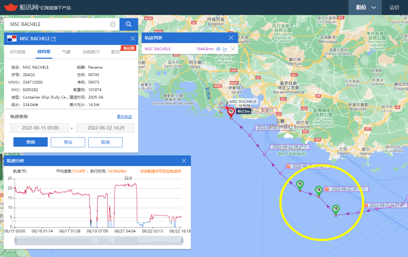Click the 载重吨 value 101874

click(x=95, y=90)
